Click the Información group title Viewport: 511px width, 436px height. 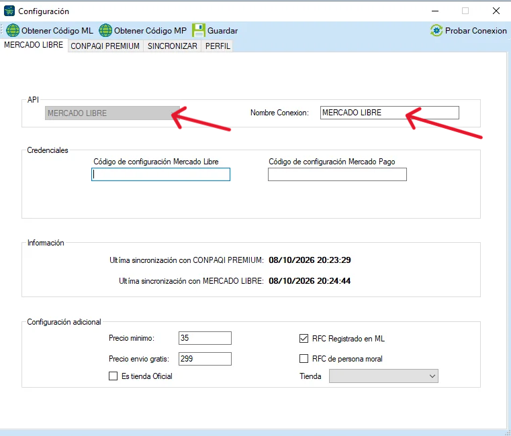click(46, 243)
